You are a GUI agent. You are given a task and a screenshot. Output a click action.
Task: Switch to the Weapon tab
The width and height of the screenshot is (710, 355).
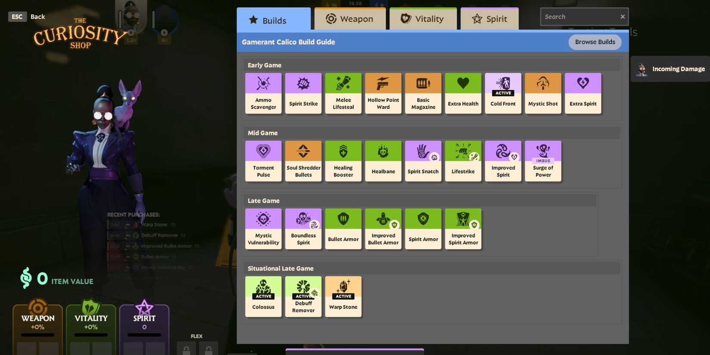coord(349,19)
